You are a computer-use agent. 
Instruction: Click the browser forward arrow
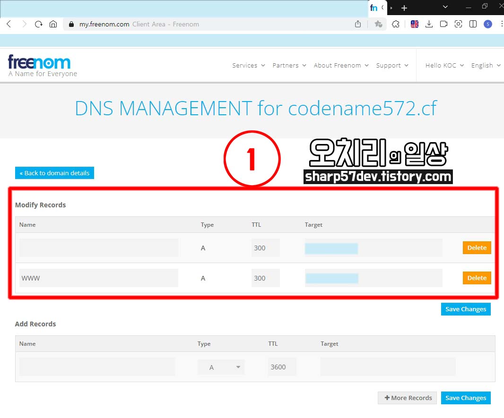pyautogui.click(x=24, y=24)
